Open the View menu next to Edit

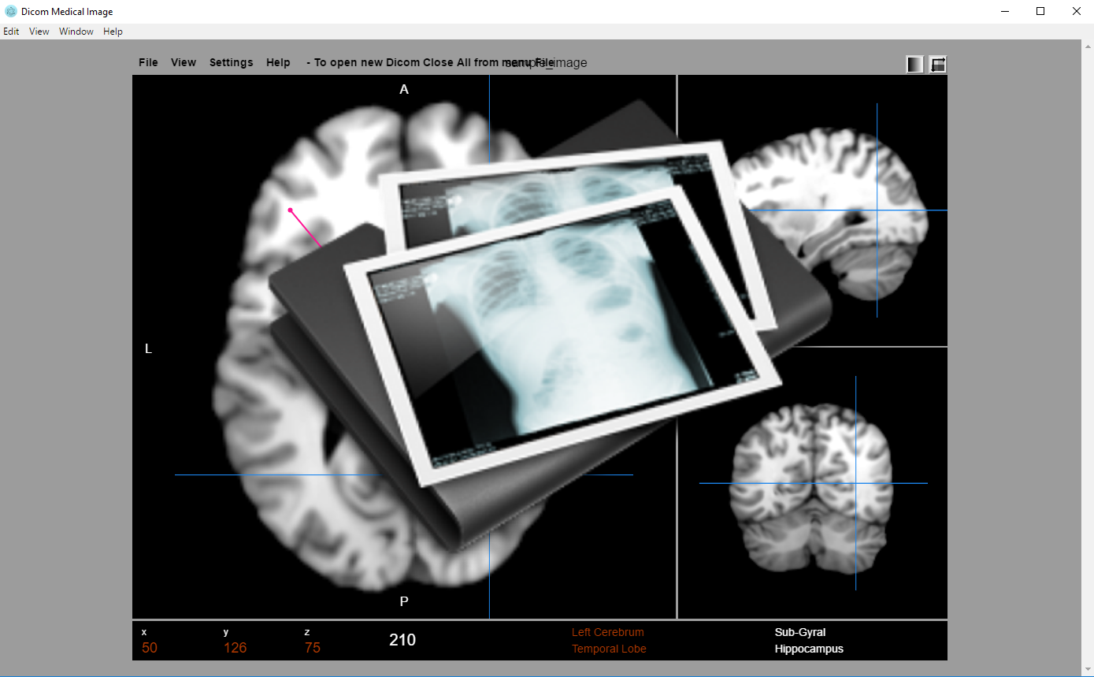[x=39, y=32]
